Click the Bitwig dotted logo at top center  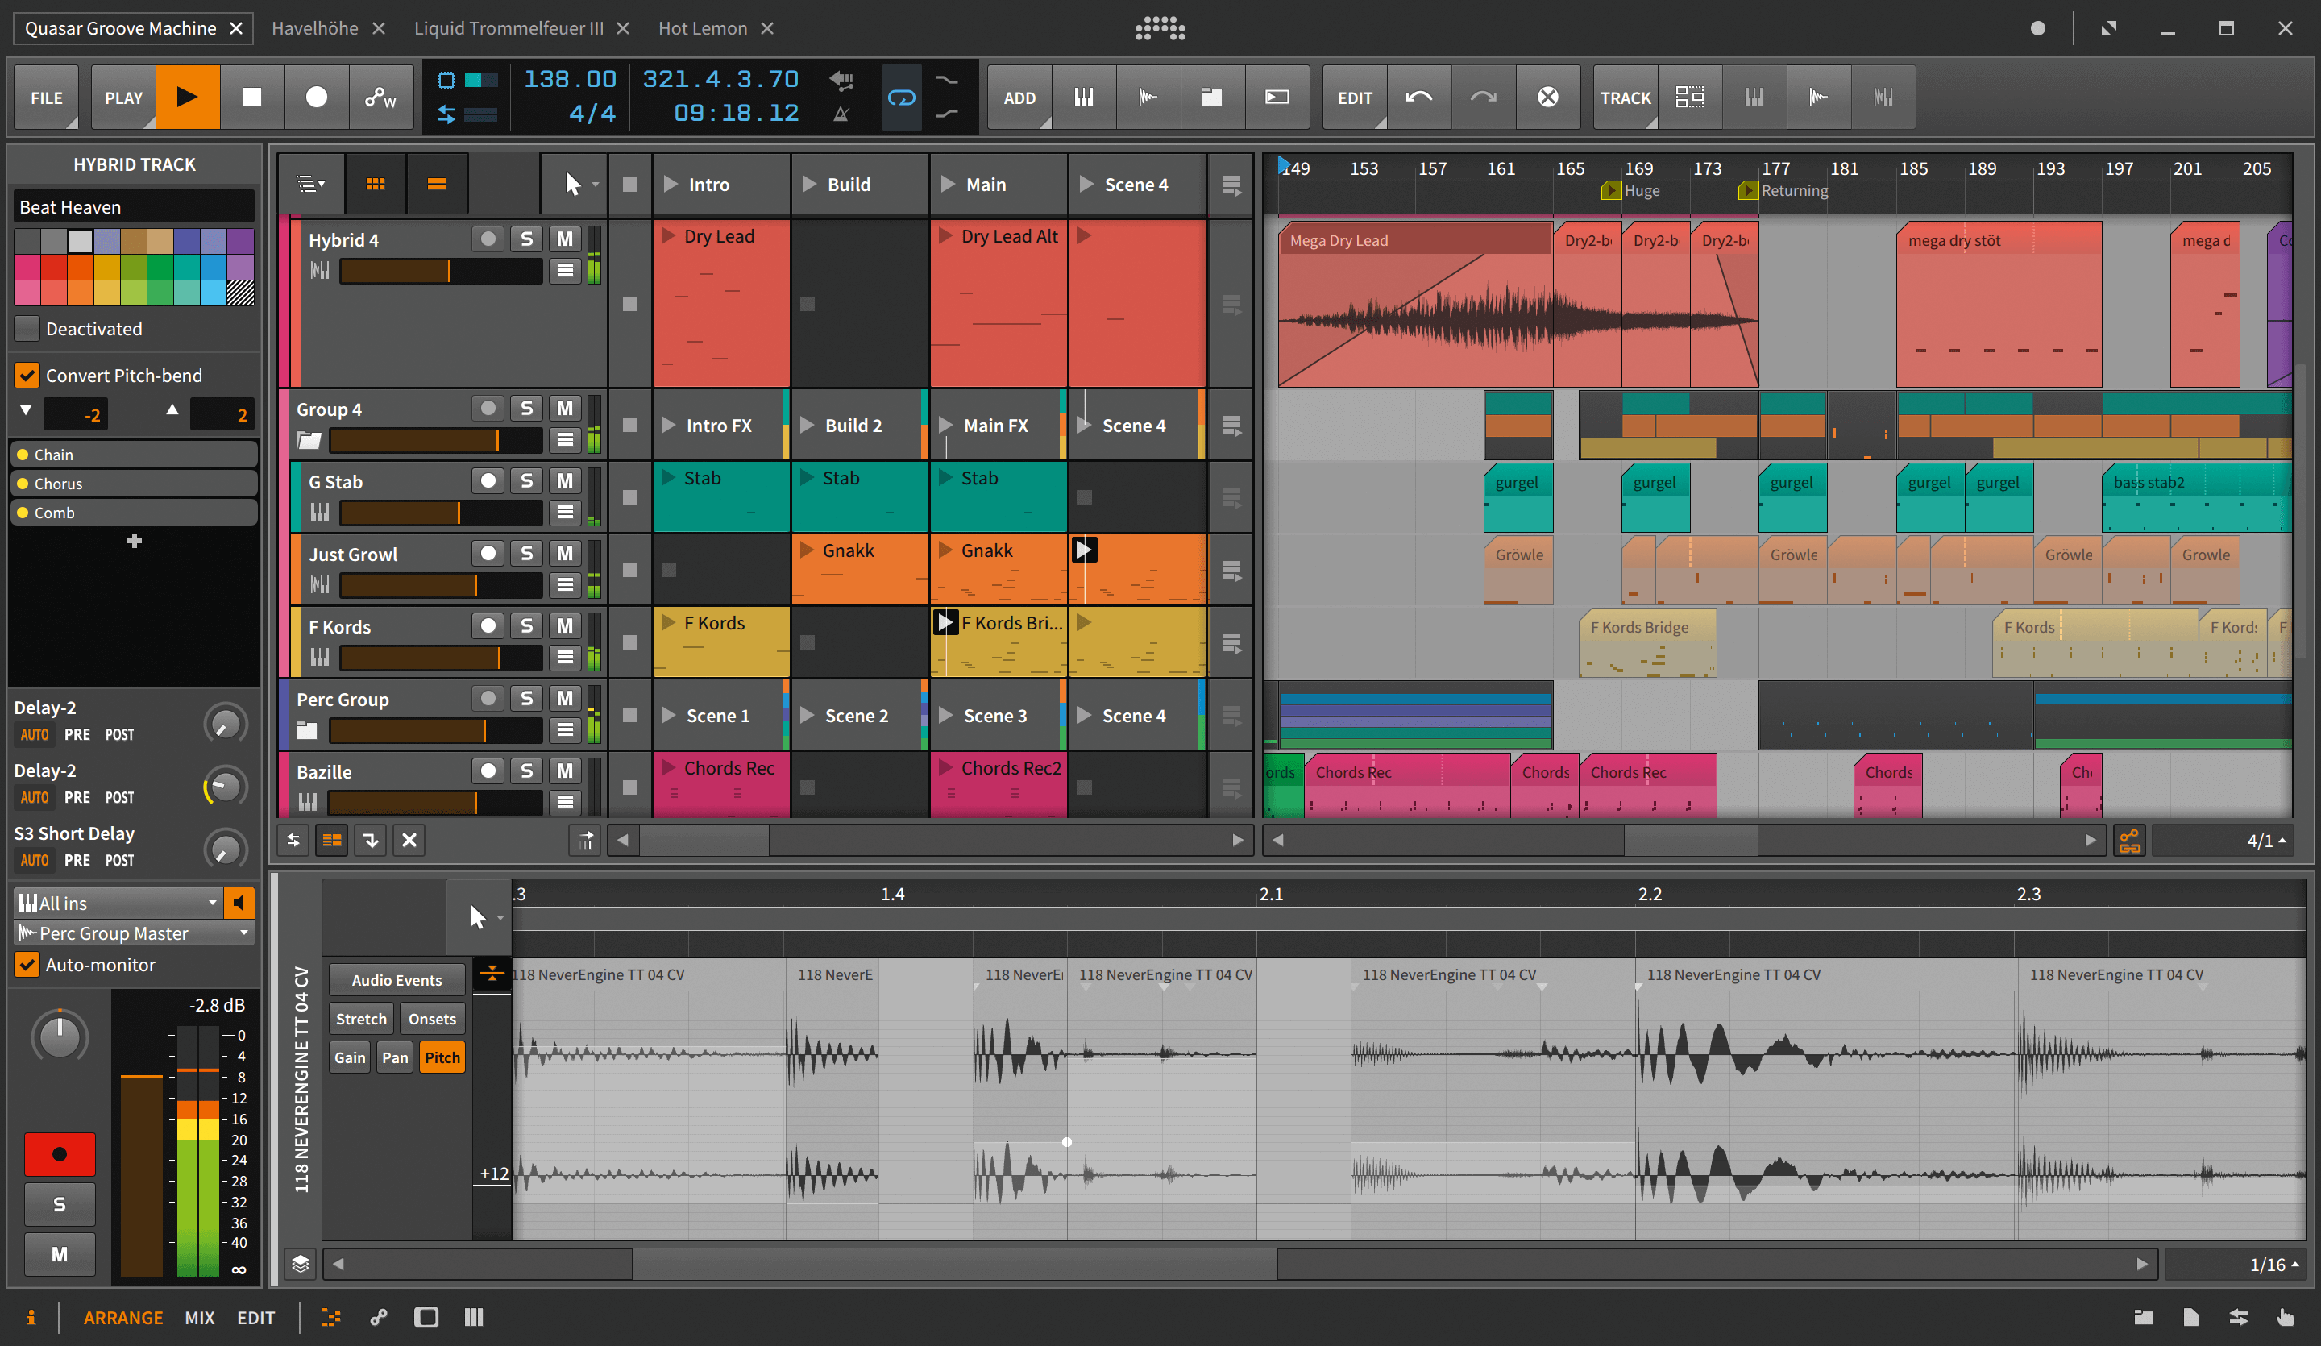coord(1159,27)
